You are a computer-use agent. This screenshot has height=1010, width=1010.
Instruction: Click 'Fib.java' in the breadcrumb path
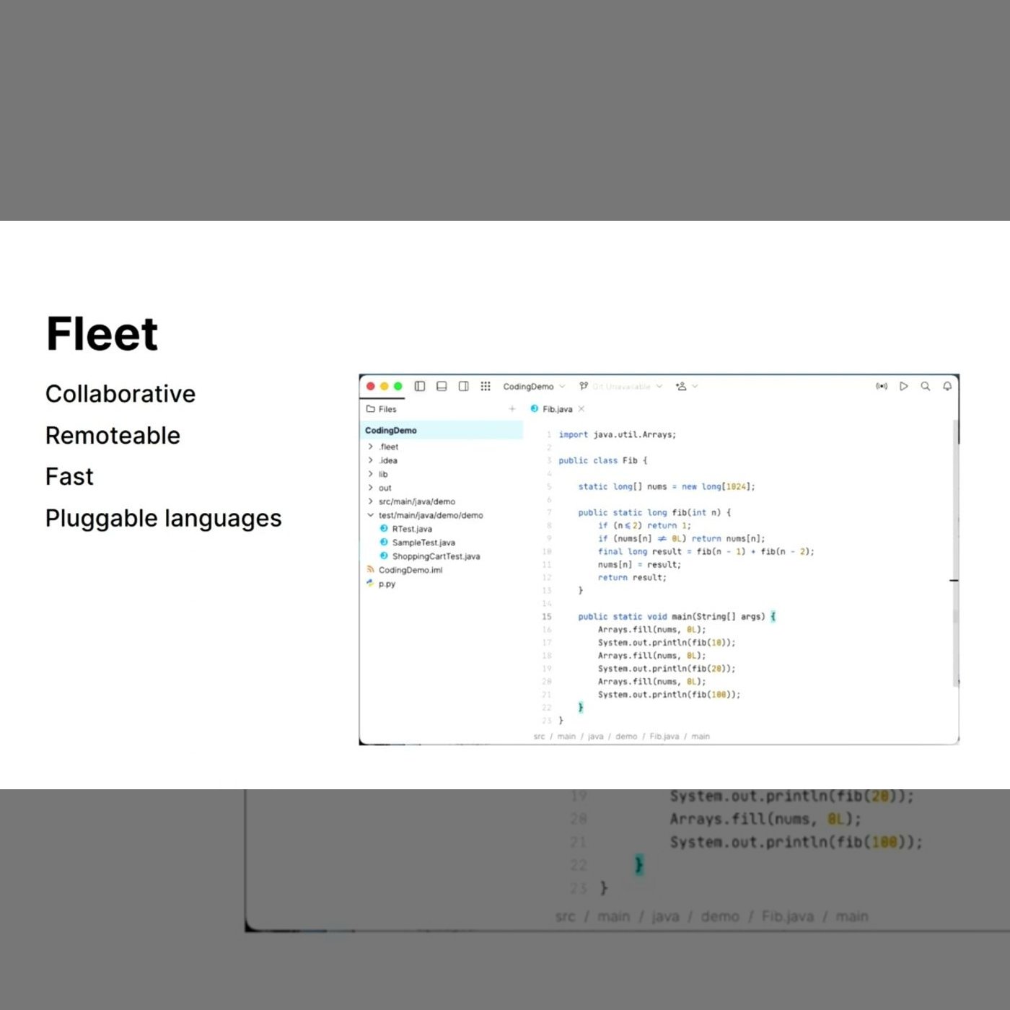664,737
